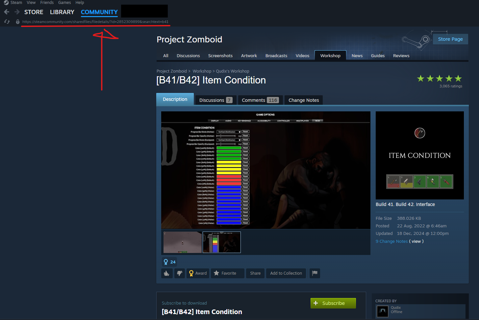This screenshot has width=479, height=320.
Task: Open the 9 Change Notes link
Action: coord(391,241)
